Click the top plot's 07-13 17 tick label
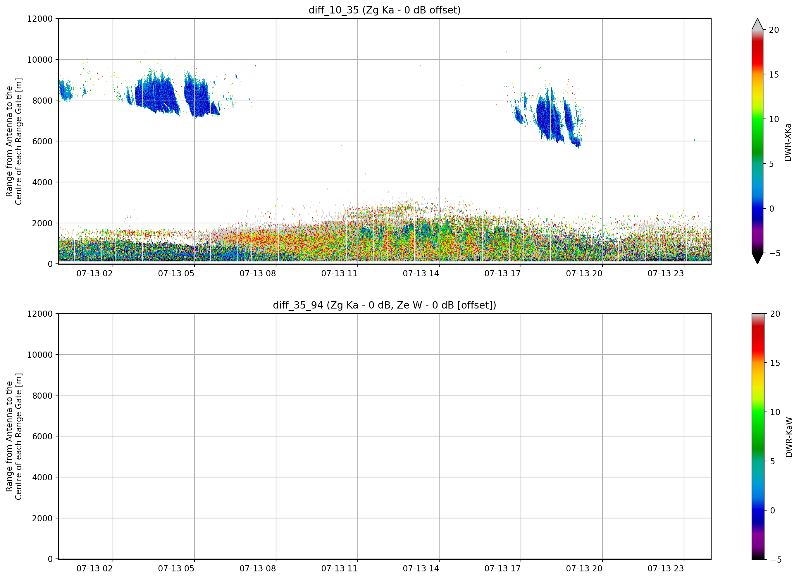799x579 pixels. pyautogui.click(x=502, y=274)
